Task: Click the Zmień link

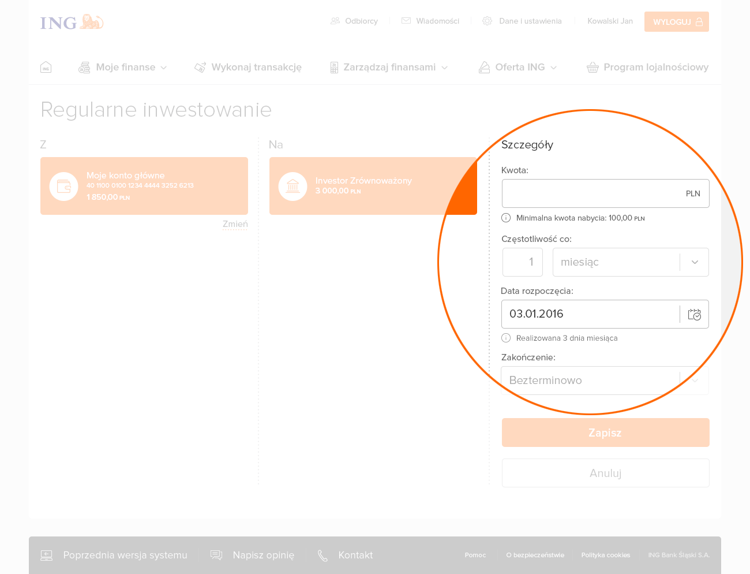Action: 235,224
